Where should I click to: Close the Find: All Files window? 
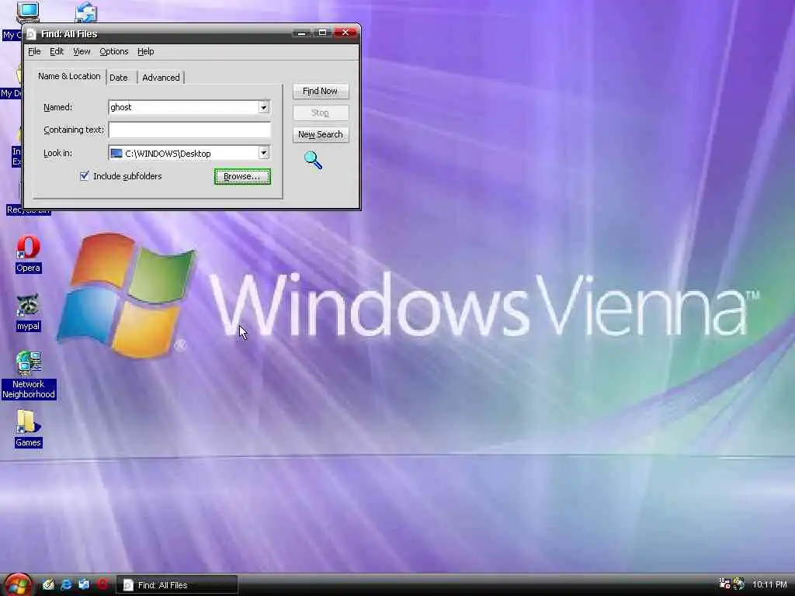pos(345,33)
